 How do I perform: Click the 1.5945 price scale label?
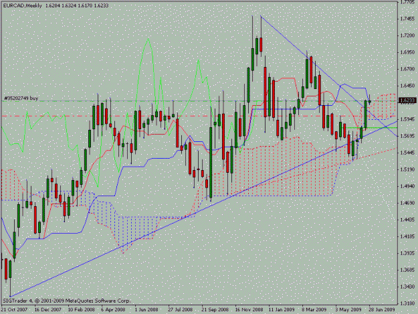click(407, 119)
